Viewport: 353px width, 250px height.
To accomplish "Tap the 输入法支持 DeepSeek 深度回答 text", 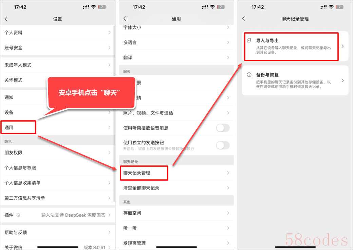I will [73, 215].
